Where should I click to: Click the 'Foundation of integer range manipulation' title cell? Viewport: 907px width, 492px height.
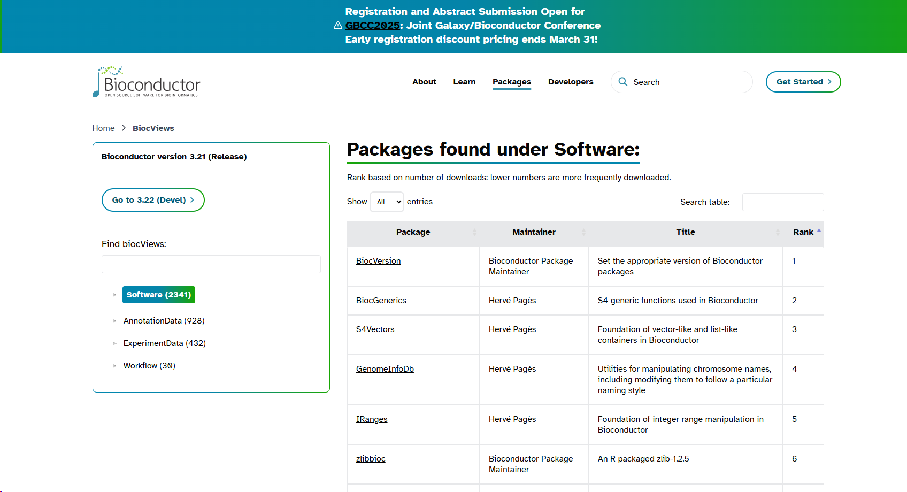686,425
